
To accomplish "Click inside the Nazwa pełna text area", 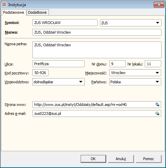I will [x=97, y=50].
